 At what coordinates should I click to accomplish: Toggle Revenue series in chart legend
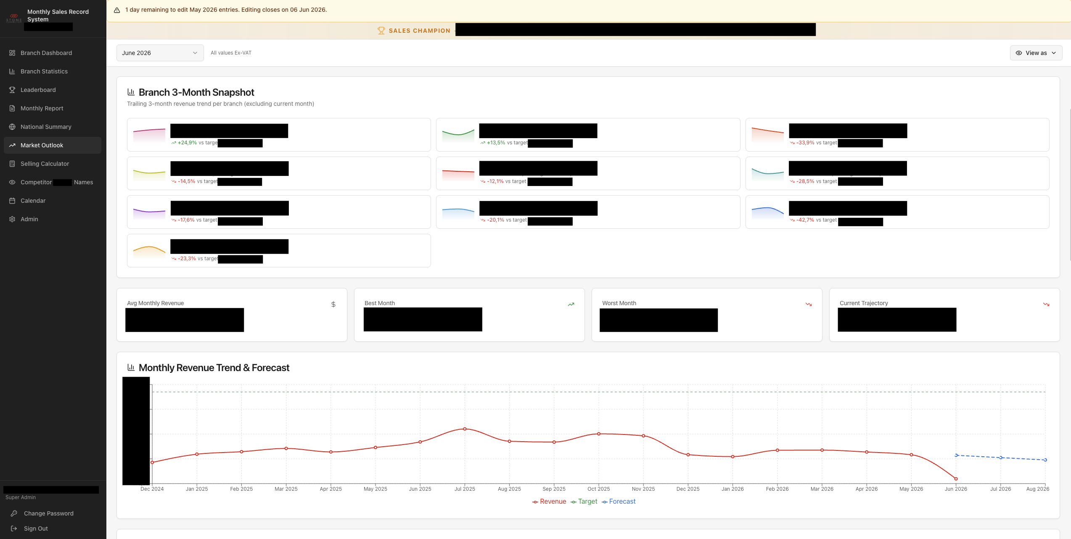pyautogui.click(x=549, y=502)
